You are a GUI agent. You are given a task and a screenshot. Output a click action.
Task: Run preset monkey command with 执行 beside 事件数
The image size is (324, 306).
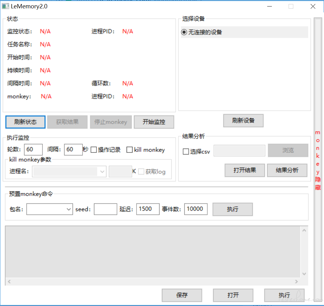pyautogui.click(x=233, y=209)
